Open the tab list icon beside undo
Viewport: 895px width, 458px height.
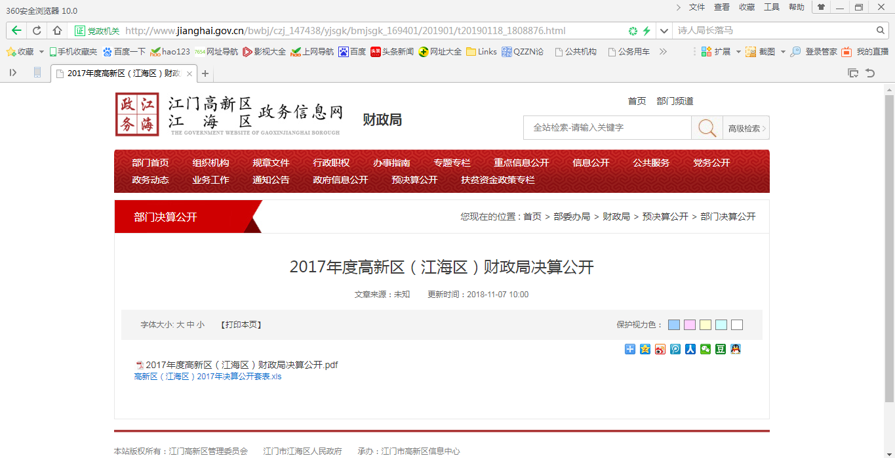pos(853,73)
